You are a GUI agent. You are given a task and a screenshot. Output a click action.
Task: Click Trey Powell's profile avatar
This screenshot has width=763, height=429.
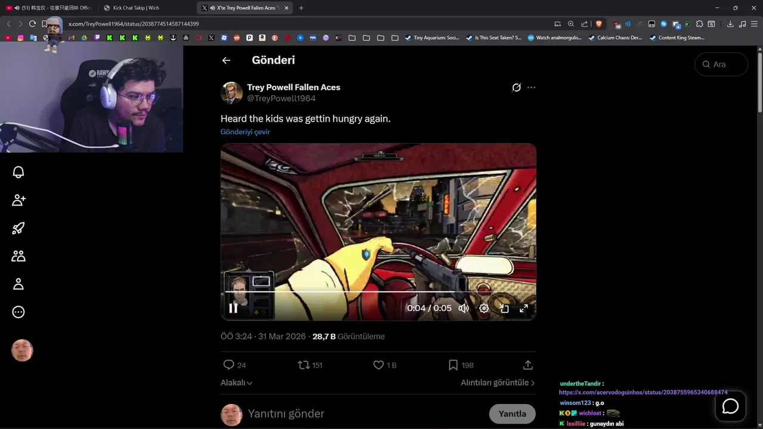click(x=231, y=93)
